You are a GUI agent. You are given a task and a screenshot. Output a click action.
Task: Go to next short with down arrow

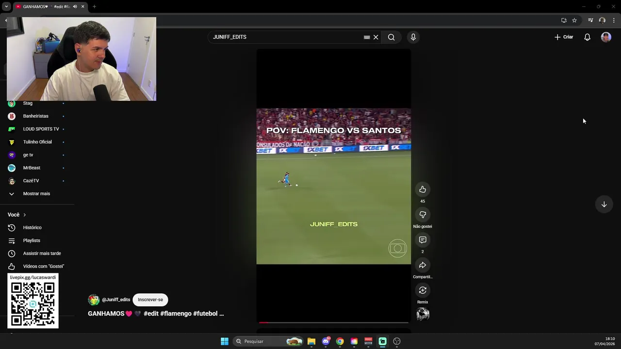pos(604,205)
